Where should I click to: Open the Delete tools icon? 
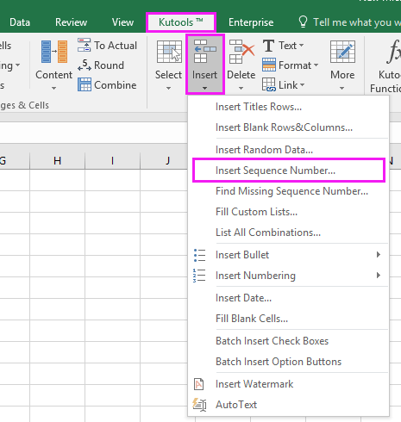[241, 52]
